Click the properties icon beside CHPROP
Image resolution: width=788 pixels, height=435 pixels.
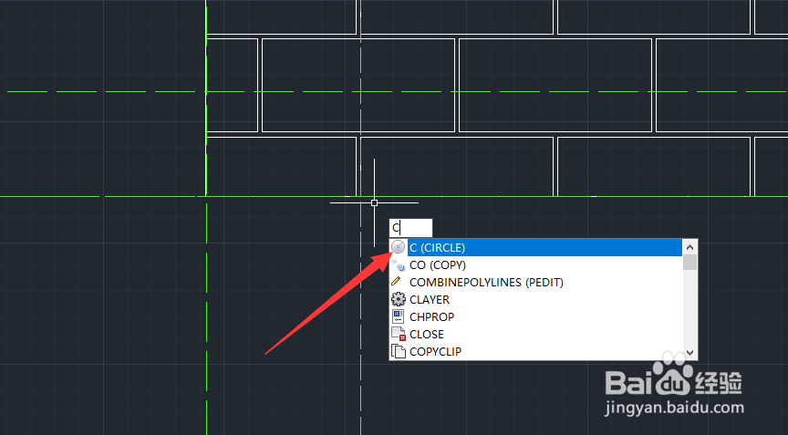point(398,316)
